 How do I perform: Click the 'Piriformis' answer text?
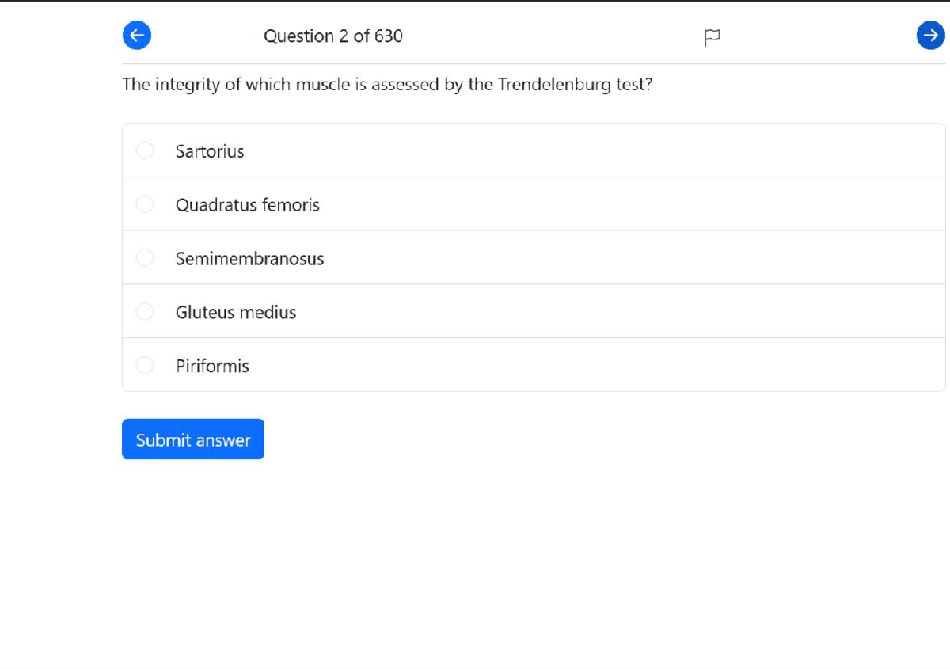[212, 366]
